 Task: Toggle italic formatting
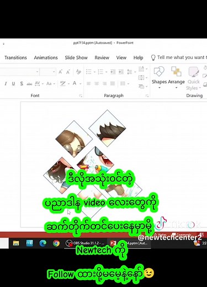tap(6, 84)
